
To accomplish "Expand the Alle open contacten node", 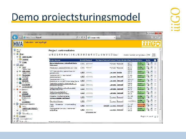I will (17, 71).
